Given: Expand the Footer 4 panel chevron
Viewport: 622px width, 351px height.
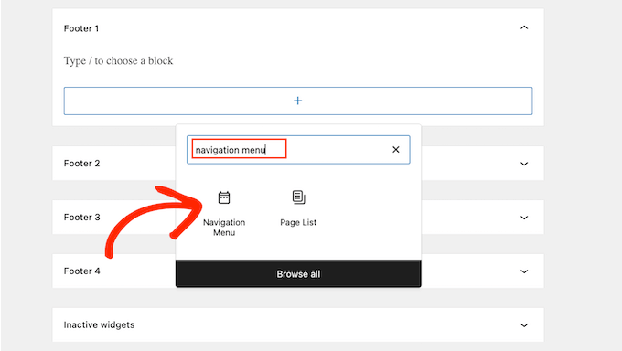Looking at the screenshot, I should tap(524, 271).
